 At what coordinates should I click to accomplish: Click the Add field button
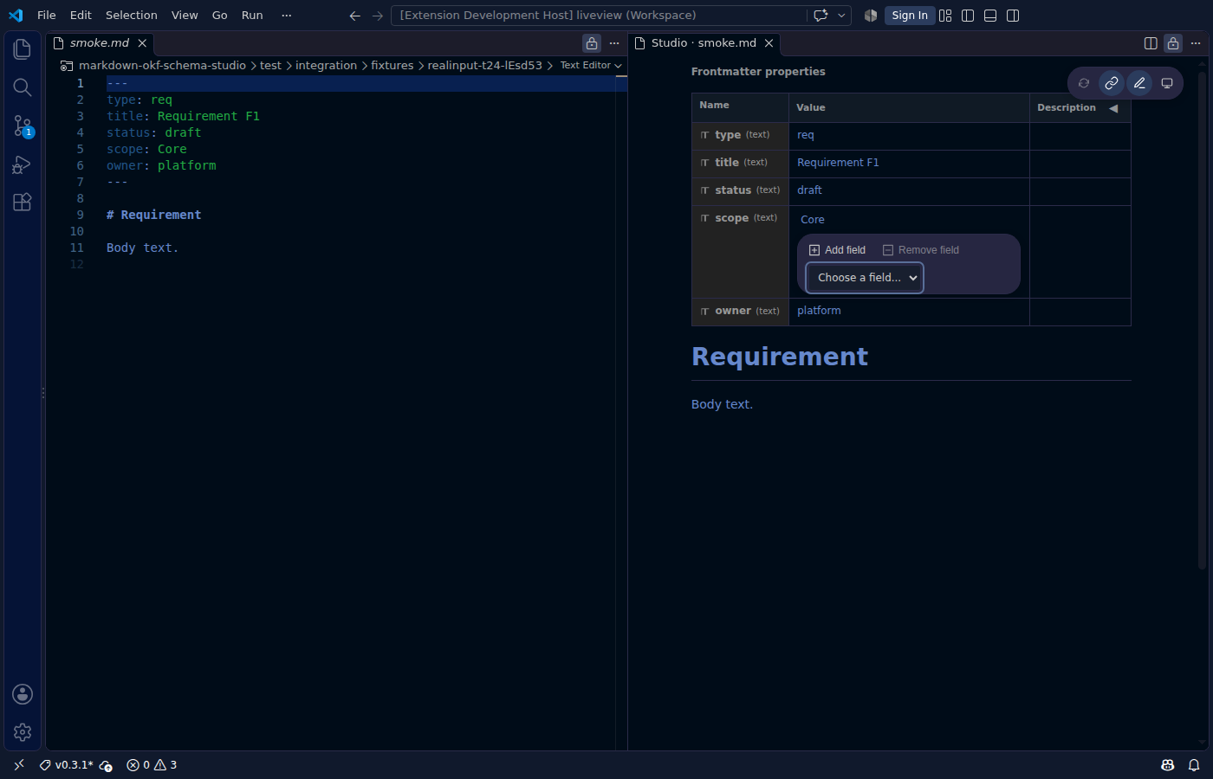point(837,250)
